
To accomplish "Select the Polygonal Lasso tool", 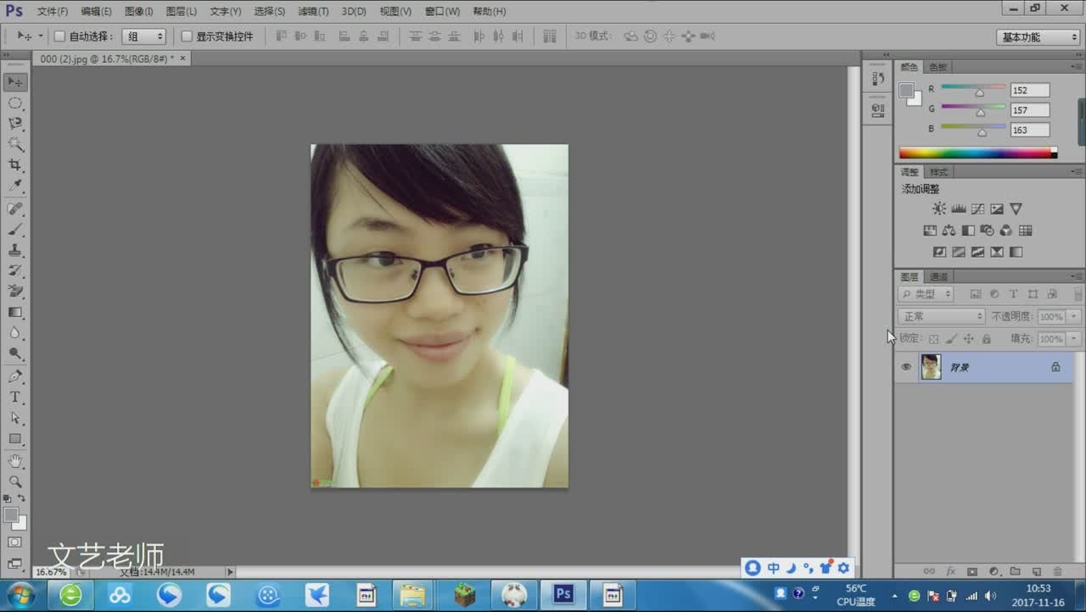I will (x=15, y=124).
